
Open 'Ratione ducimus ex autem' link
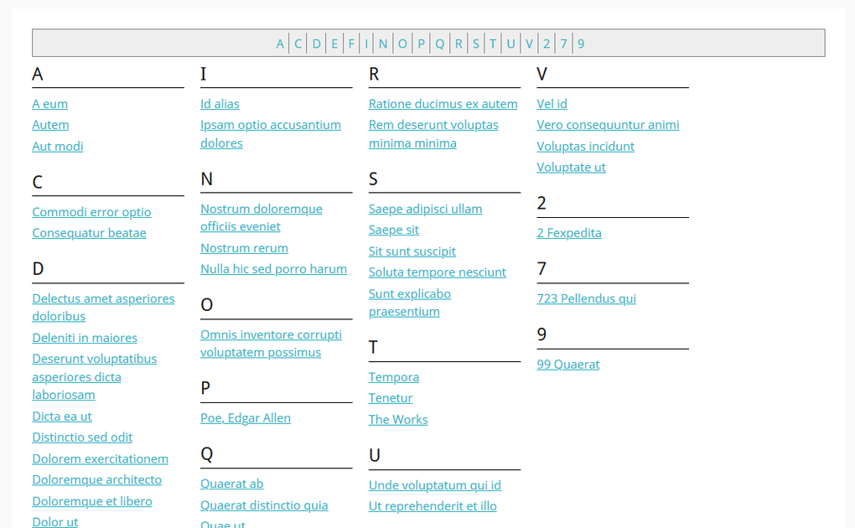[x=443, y=104]
